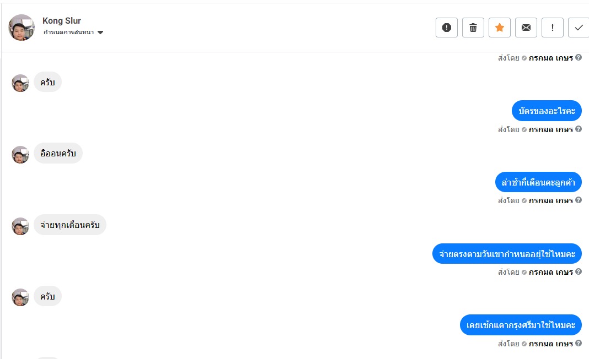Click avatar beside อิออนครับ message
The width and height of the screenshot is (589, 359).
coord(20,154)
